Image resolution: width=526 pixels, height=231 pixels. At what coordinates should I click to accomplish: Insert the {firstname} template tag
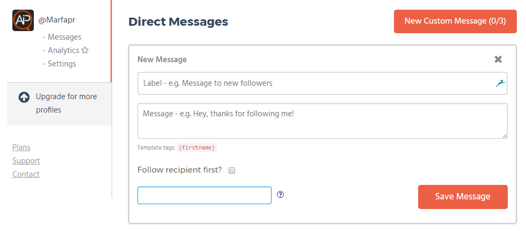pos(196,147)
